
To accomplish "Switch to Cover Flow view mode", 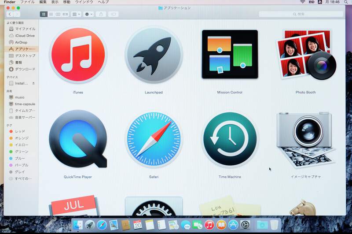I will tap(65, 14).
